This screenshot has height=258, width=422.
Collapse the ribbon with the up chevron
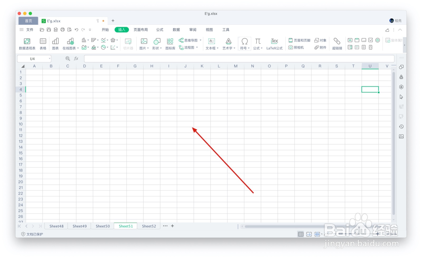400,30
